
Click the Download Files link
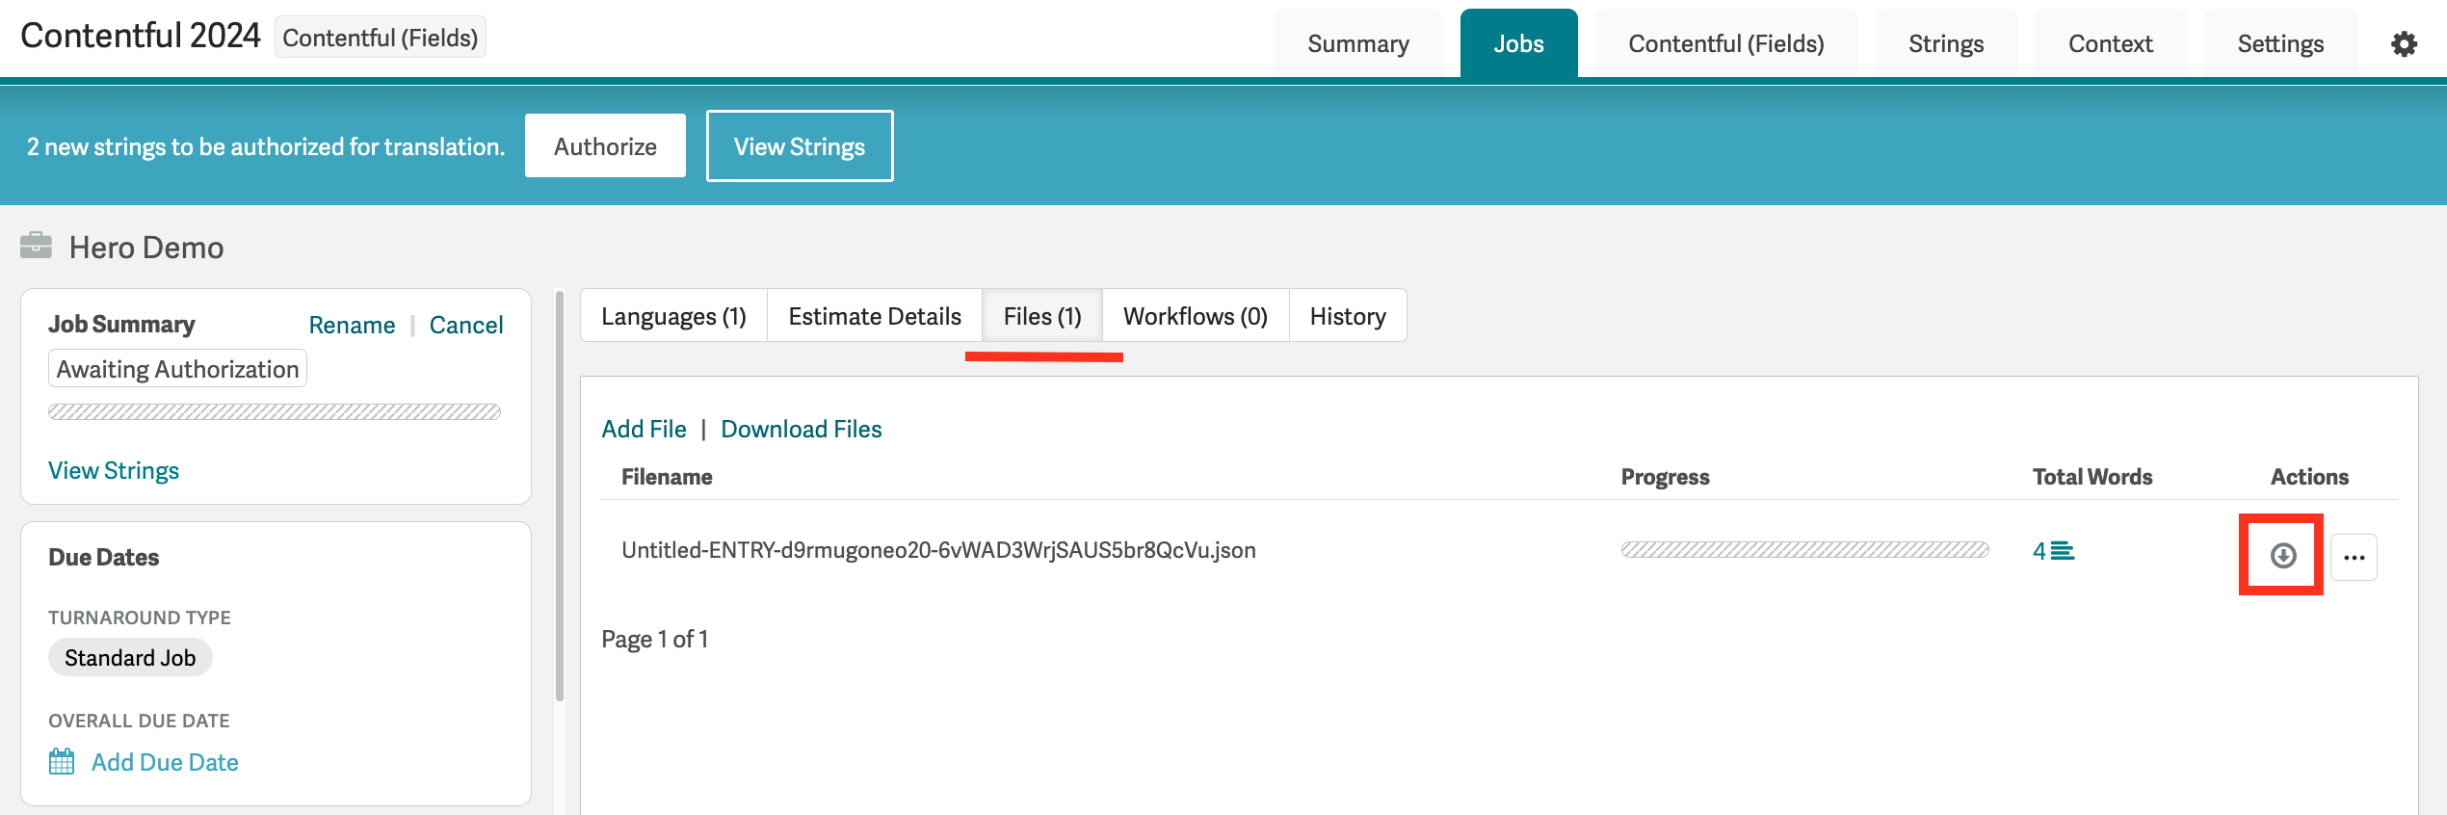tap(801, 430)
